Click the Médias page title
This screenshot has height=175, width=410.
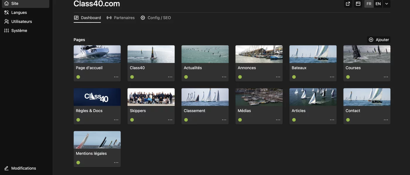point(244,111)
